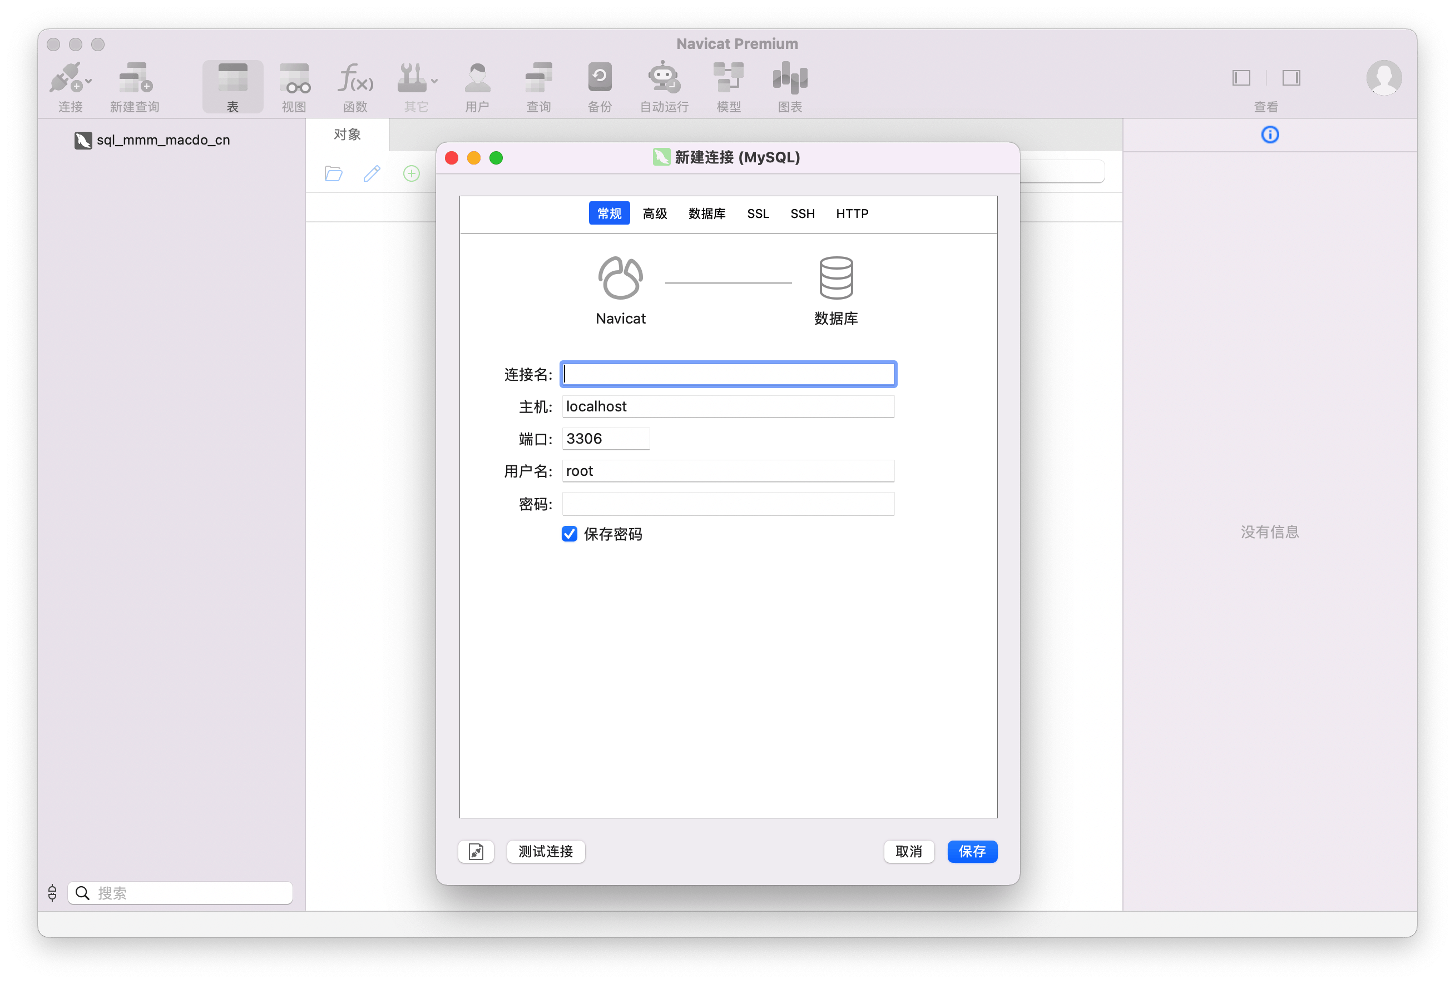Click the 对象 (Objects) tab
This screenshot has width=1455, height=984.
348,135
